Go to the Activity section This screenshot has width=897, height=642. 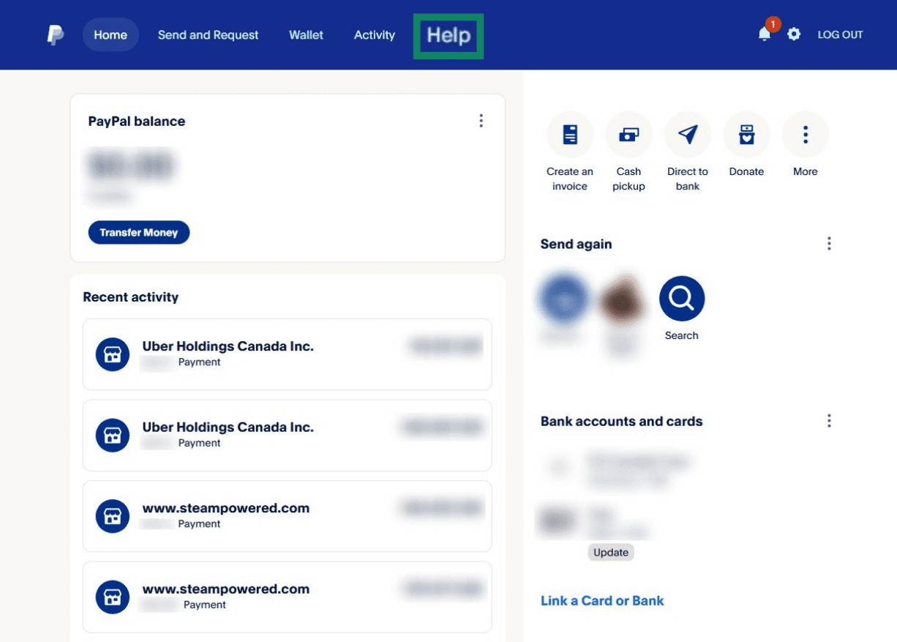coord(374,34)
